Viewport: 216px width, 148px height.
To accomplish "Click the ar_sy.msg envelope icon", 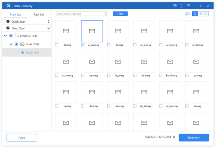I will (66, 62).
